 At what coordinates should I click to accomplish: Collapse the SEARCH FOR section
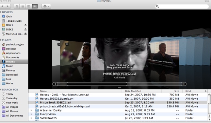coord(1,89)
